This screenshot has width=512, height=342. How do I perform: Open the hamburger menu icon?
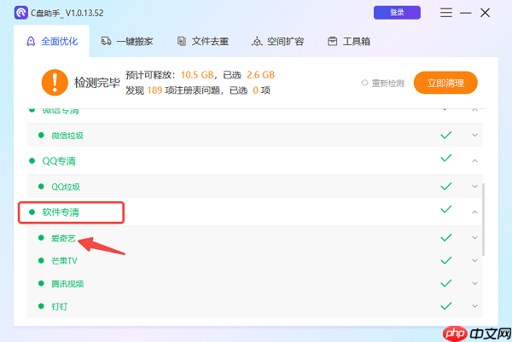446,13
